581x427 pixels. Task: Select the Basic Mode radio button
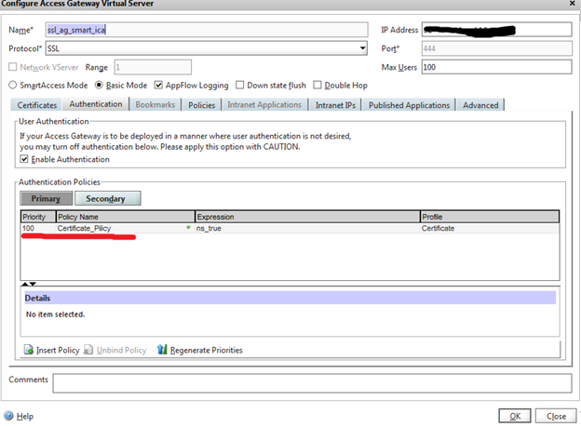pos(99,85)
